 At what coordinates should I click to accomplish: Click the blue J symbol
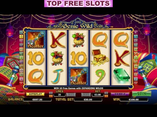click(x=57, y=76)
